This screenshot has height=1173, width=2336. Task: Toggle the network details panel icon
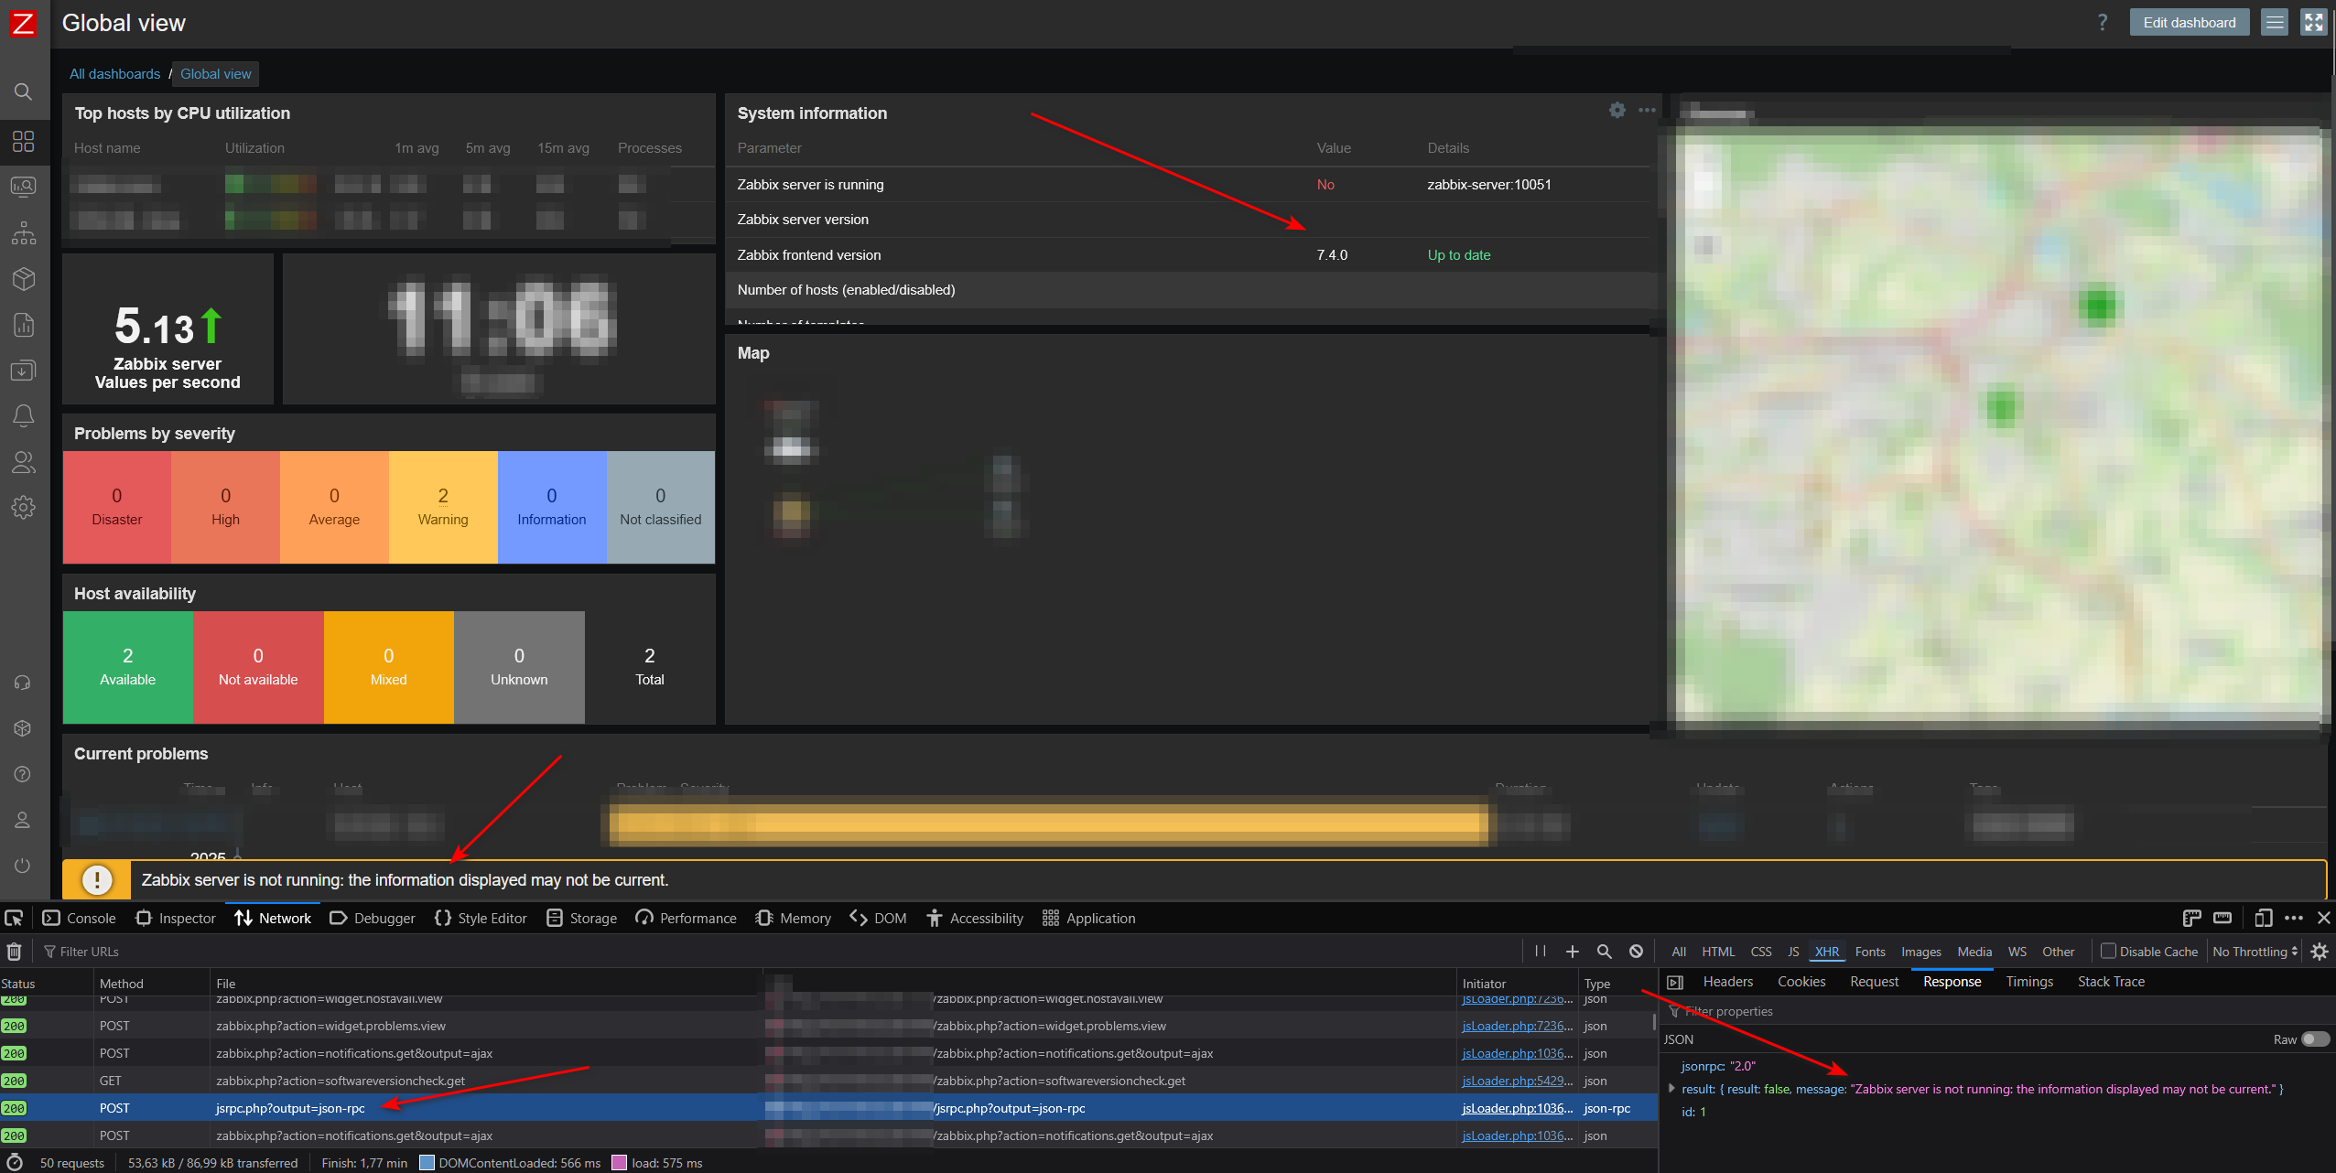pyautogui.click(x=1675, y=982)
